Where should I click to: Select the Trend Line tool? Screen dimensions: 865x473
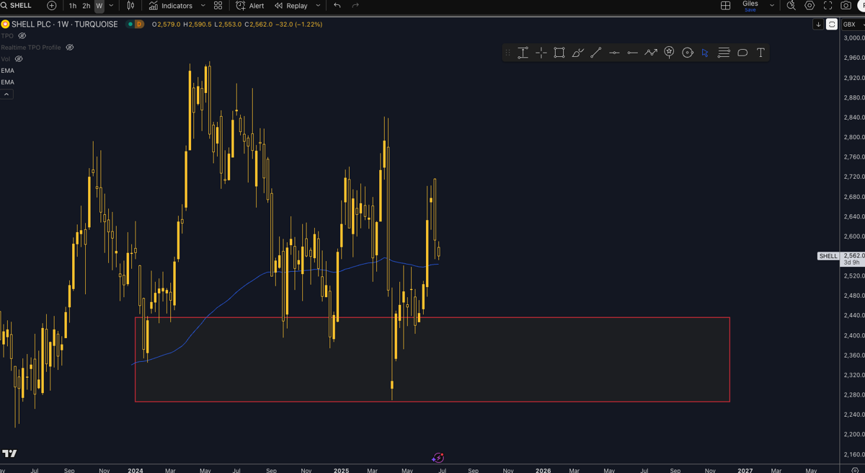click(596, 53)
